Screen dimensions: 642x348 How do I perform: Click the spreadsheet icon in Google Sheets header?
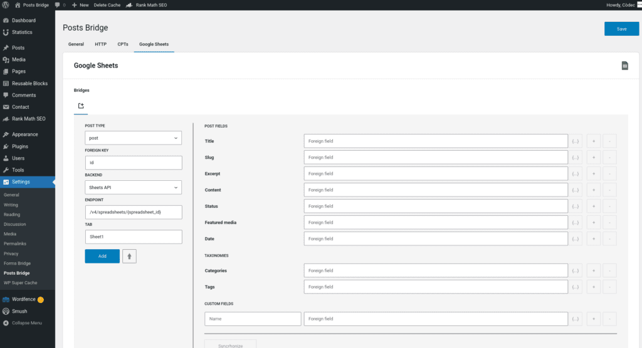(x=625, y=66)
